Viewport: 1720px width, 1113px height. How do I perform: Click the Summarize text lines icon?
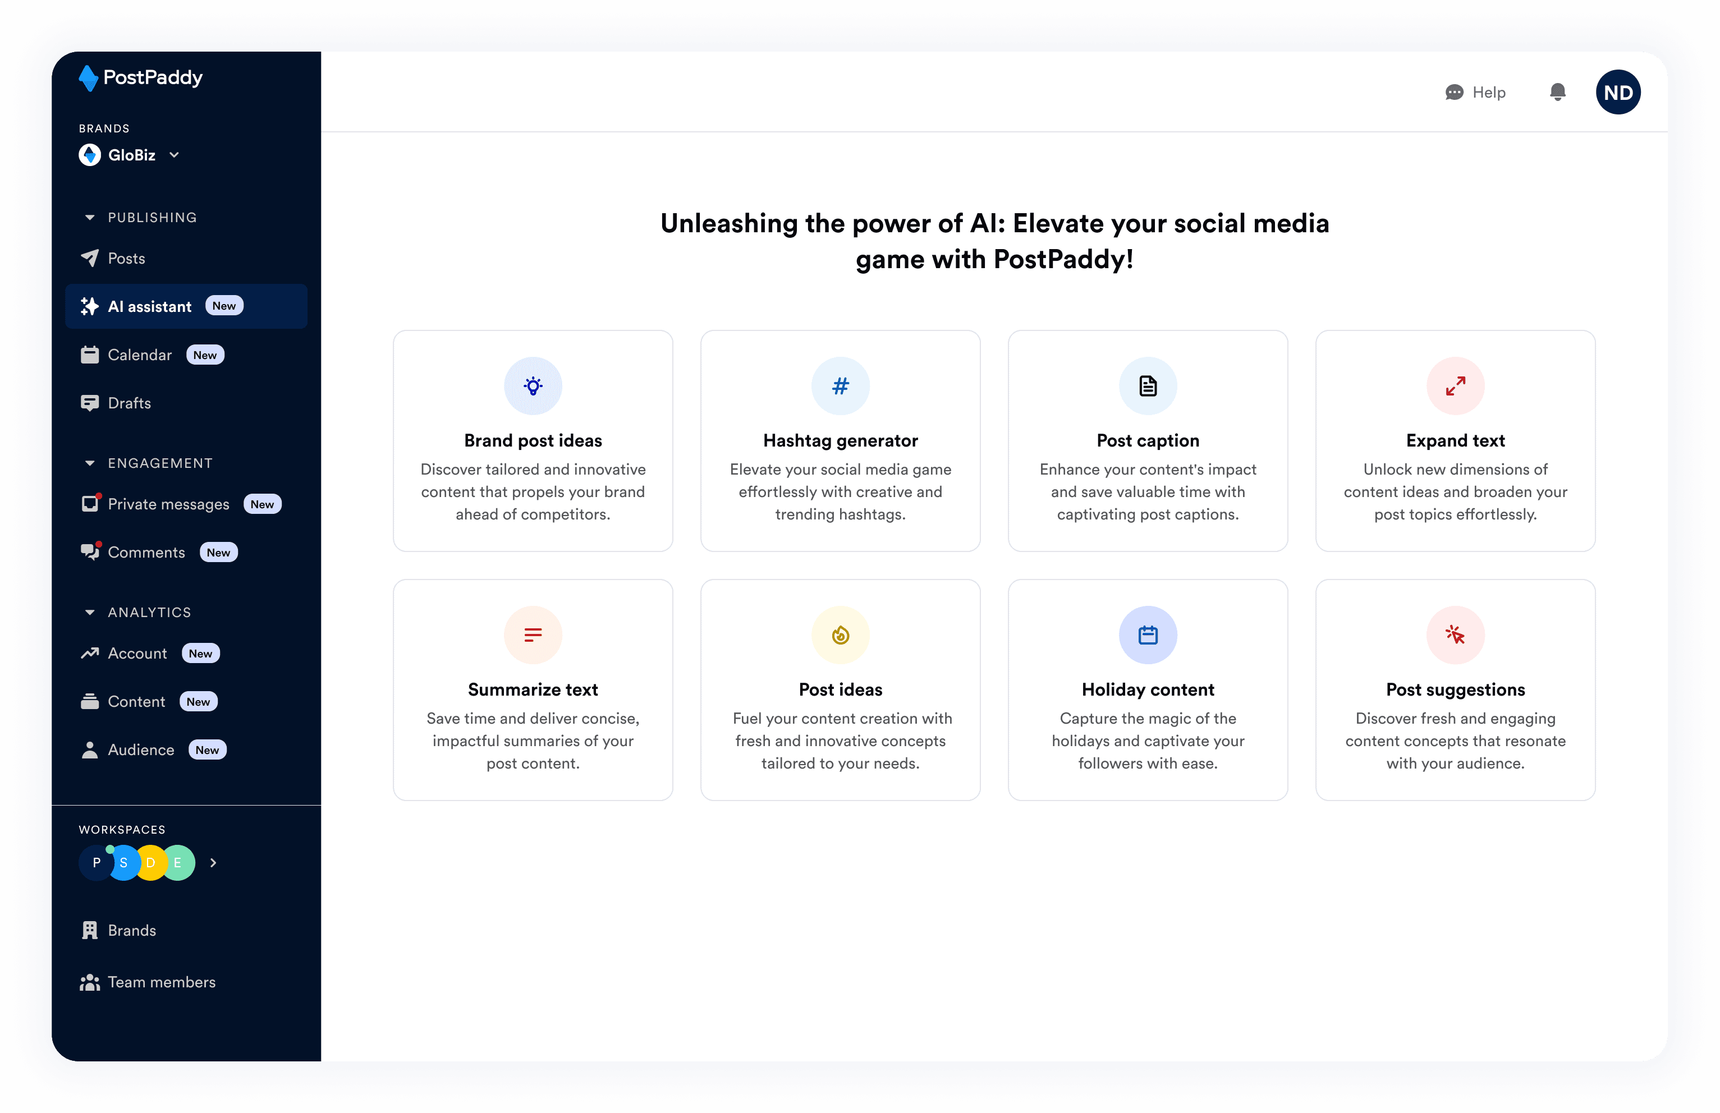click(x=533, y=635)
